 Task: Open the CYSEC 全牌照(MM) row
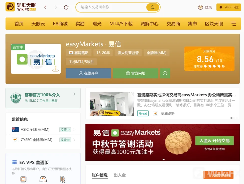point(43,140)
